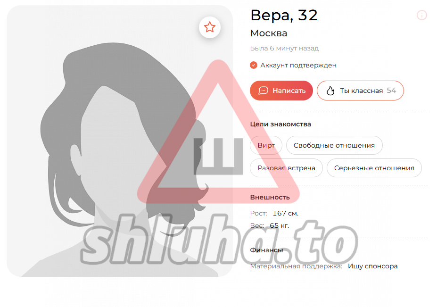The height and width of the screenshot is (307, 437).
Task: Select the Разовая встреча tag
Action: (286, 168)
